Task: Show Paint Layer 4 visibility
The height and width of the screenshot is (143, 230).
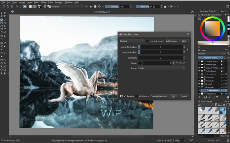Action: 199,74
